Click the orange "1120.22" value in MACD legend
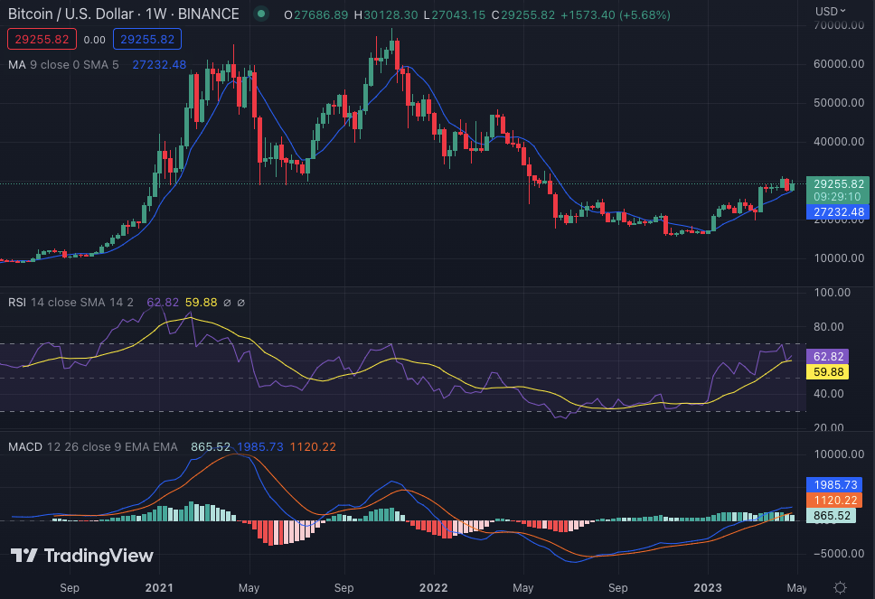 [x=313, y=446]
